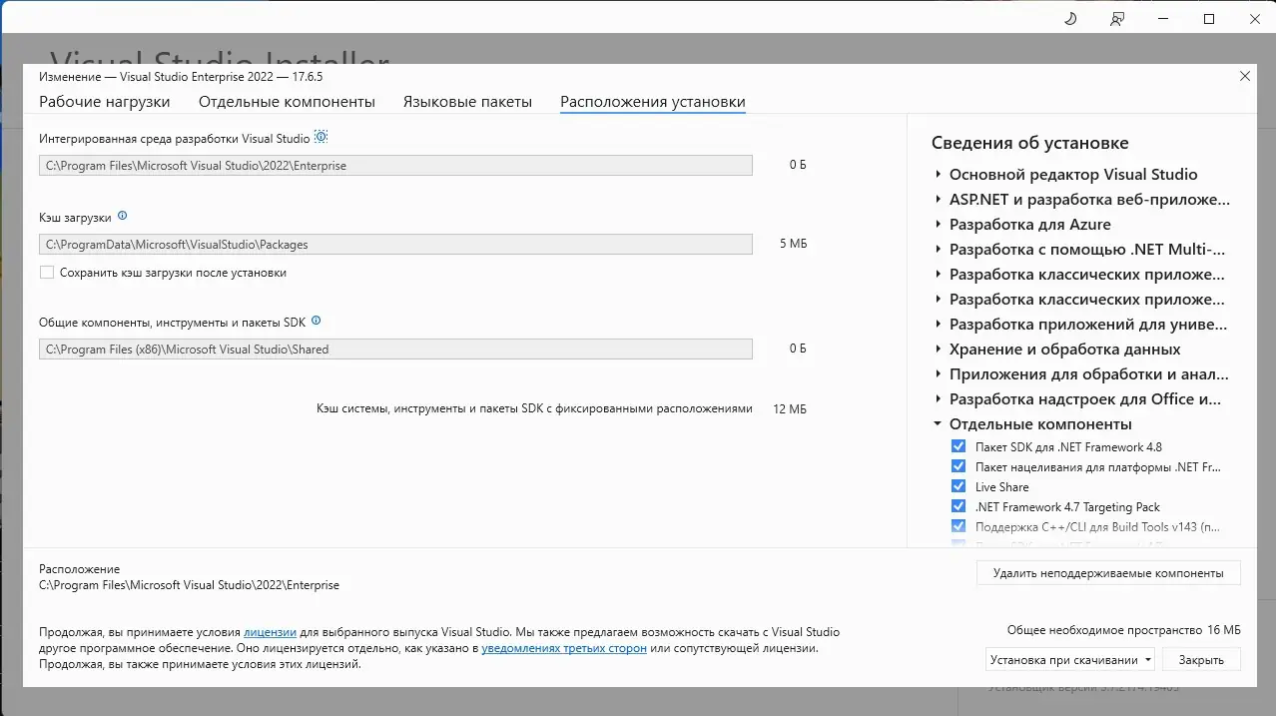Toggle the dark theme moon icon
Image resolution: width=1276 pixels, height=716 pixels.
[1071, 19]
